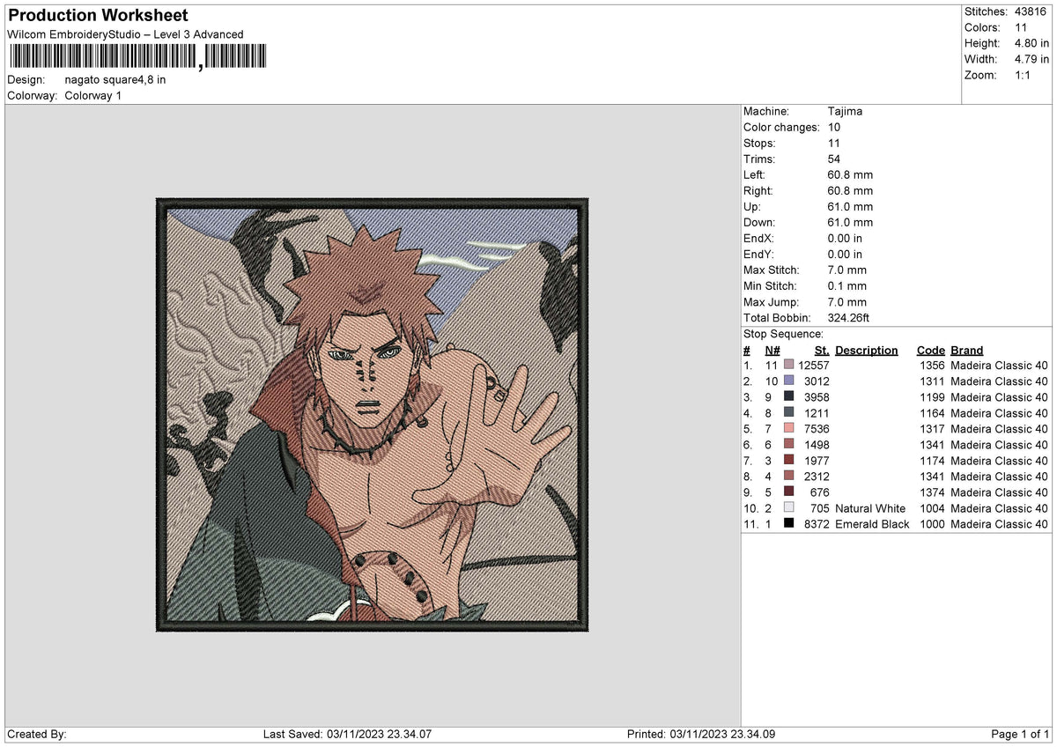Click the Up measurement label
The image size is (1057, 747).
(x=752, y=207)
